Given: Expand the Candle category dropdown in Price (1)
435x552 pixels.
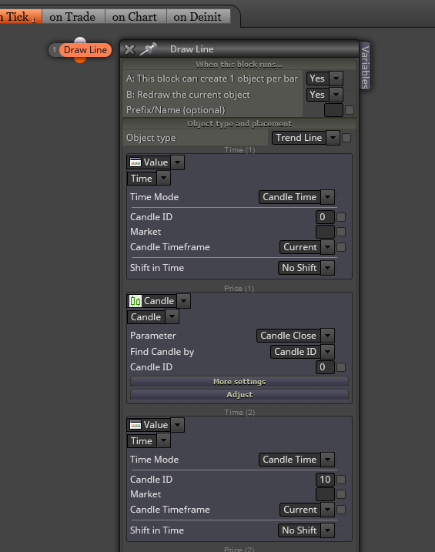Looking at the screenshot, I should click(x=184, y=301).
